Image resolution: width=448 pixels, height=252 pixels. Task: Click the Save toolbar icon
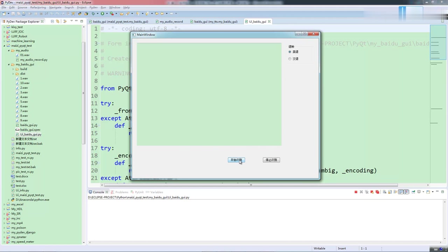13,14
